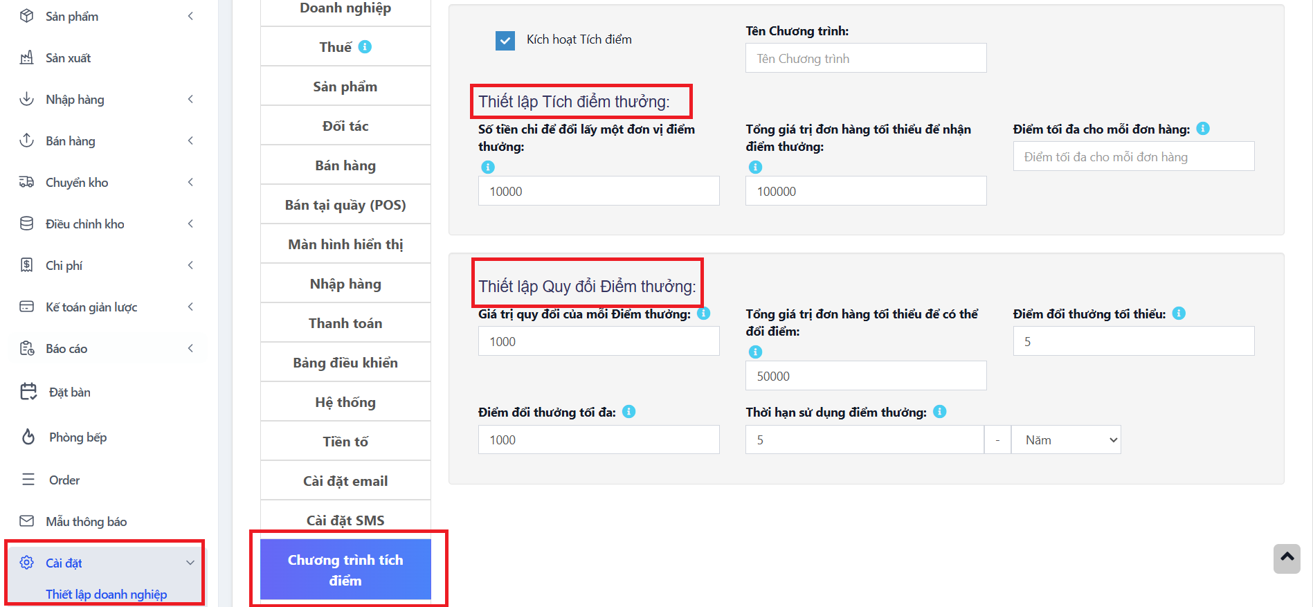The image size is (1313, 607).
Task: Click the Thời hạn sử dụng điểm thưởng number field
Action: [864, 440]
